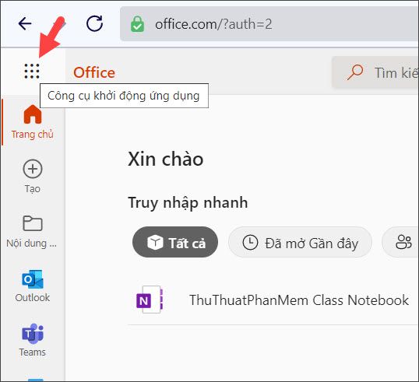
Task: Open ThuThuatPhanMem Class Notebook
Action: [x=299, y=300]
